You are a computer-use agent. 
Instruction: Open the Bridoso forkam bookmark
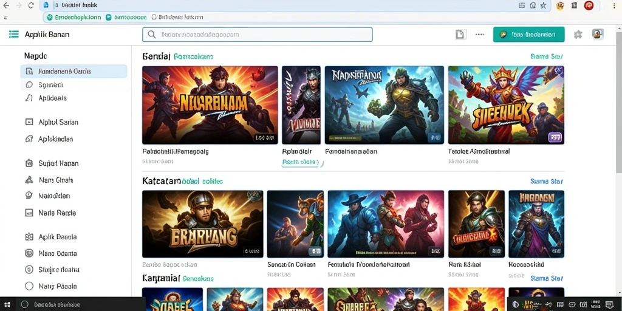coord(177,18)
